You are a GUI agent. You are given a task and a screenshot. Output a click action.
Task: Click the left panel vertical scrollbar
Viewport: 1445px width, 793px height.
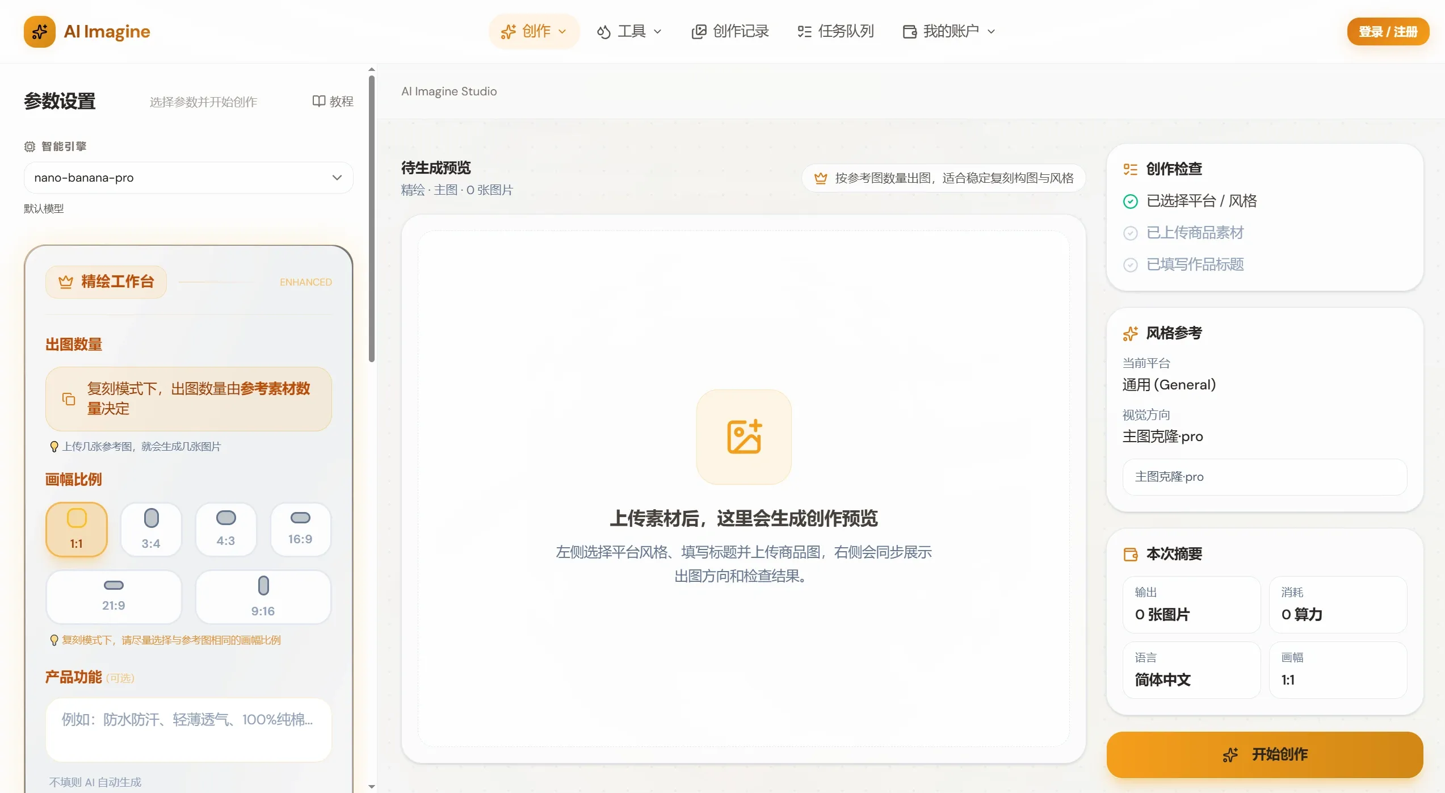(x=372, y=219)
